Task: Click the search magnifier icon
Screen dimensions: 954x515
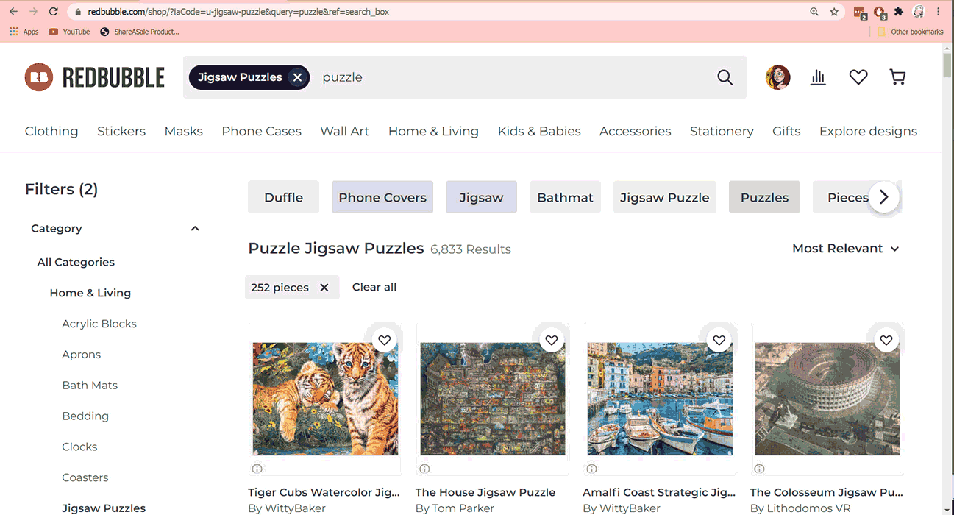Action: coord(725,77)
